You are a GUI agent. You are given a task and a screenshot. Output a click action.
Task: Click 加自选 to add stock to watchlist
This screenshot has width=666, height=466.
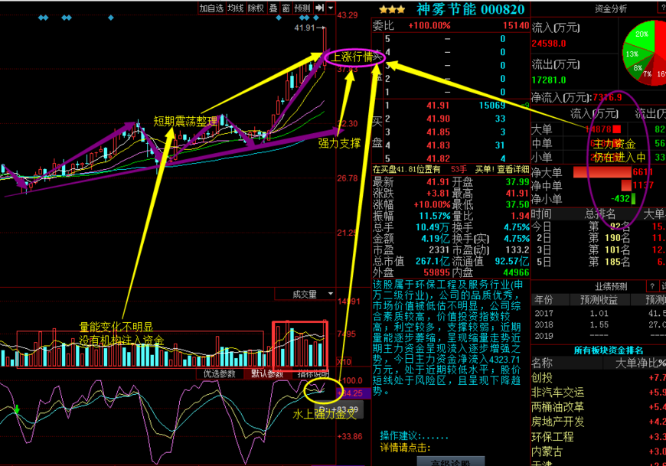click(x=211, y=8)
